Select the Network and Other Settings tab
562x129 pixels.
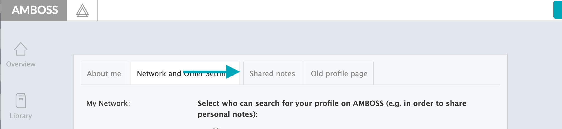coord(185,73)
